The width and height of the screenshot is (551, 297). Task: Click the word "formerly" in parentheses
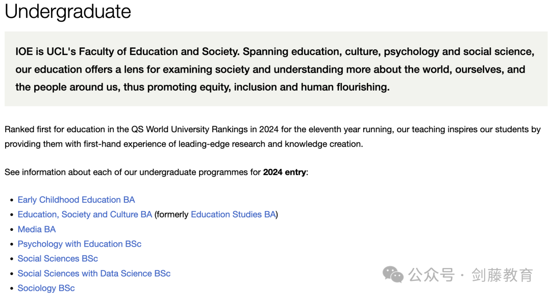(x=172, y=214)
